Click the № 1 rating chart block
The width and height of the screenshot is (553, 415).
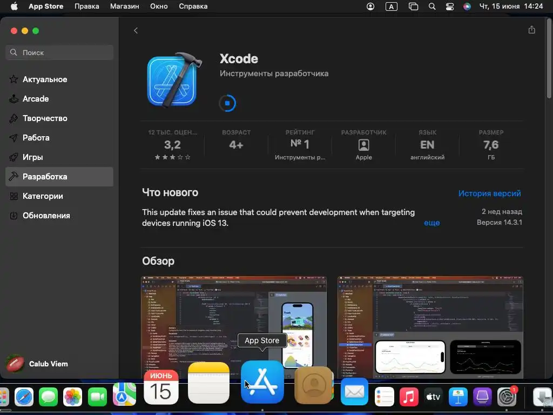pos(300,145)
